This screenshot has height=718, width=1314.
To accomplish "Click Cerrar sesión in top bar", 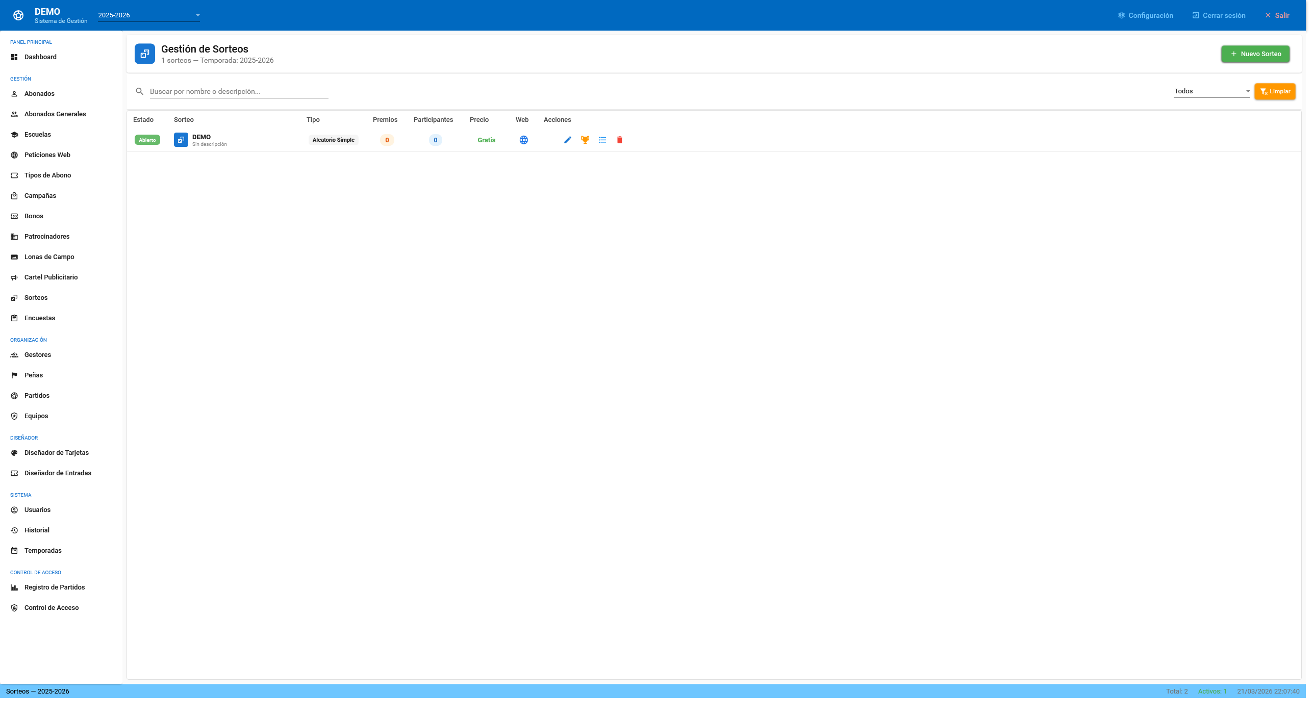I will click(x=1218, y=15).
